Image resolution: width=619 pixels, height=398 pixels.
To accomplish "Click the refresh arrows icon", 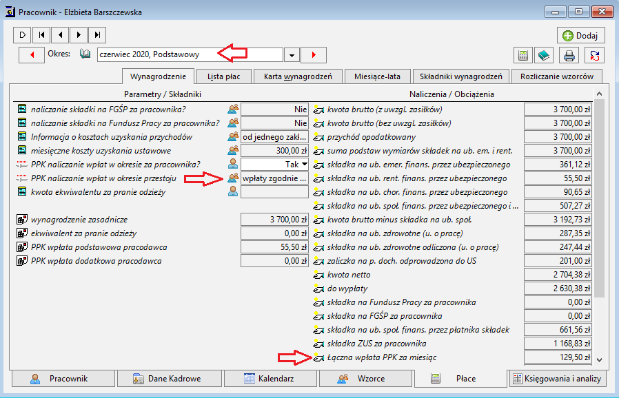I will (594, 55).
